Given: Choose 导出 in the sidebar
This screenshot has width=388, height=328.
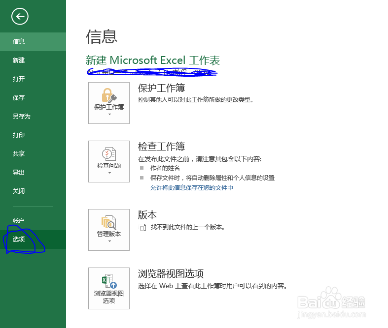Looking at the screenshot, I should tap(33, 173).
